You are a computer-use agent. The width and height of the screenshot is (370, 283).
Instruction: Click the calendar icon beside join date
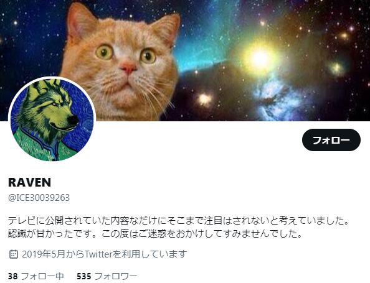(x=14, y=254)
